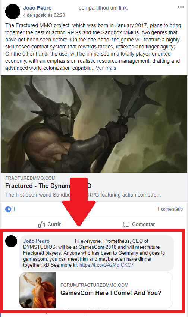This screenshot has height=317, width=188.
Task: Open the t.co/GAzMqICKC7 link in comment
Action: [107, 265]
